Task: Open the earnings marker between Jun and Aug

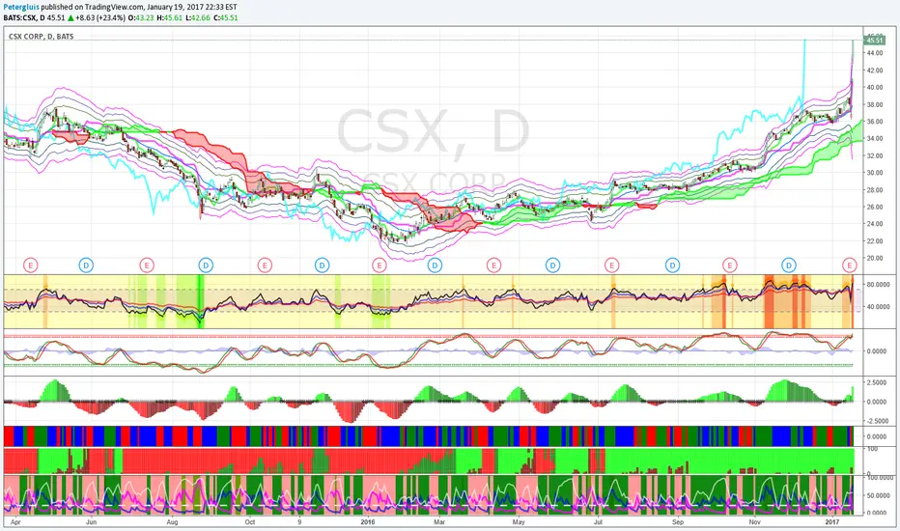Action: (147, 265)
